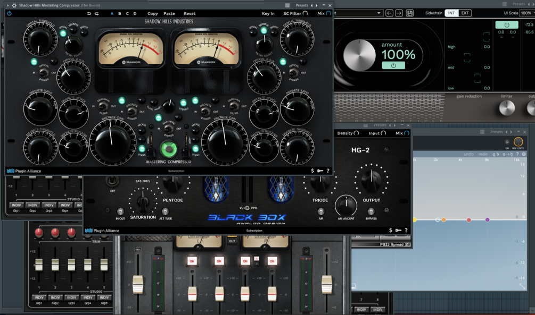
Task: Open help question mark in Shadow Hills
Action: pyautogui.click(x=328, y=171)
